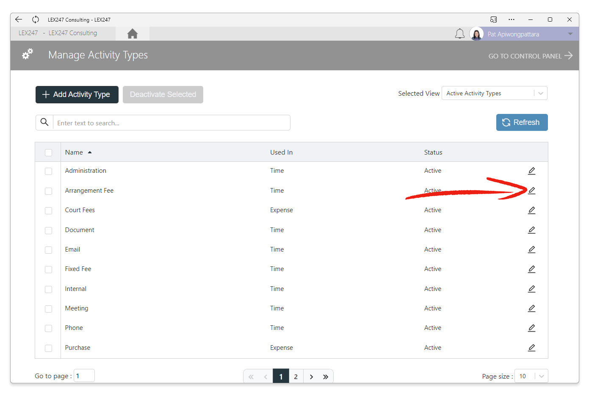Click the Fixed Fee name cell

tap(78, 269)
